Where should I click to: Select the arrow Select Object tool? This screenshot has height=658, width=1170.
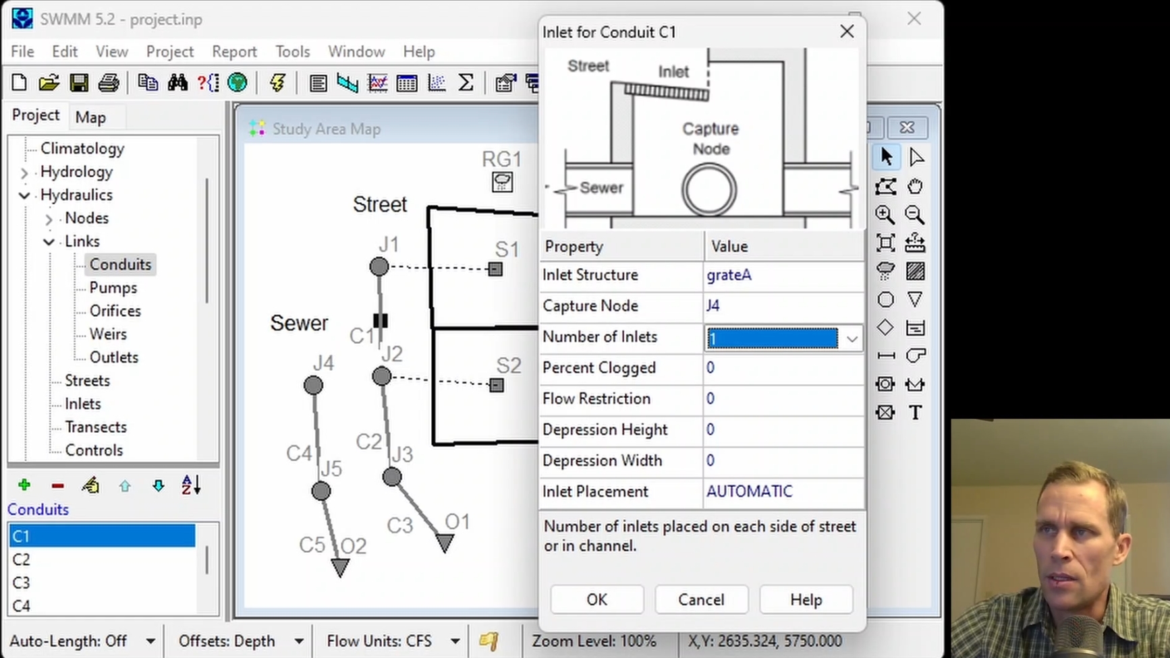[886, 157]
